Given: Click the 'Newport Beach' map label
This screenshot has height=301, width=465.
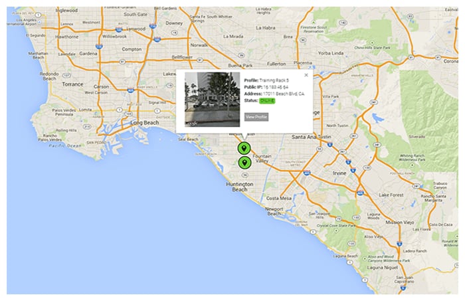Looking at the screenshot, I should [274, 211].
